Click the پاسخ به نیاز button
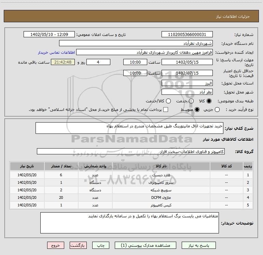The image size is (263, 255). pyautogui.click(x=198, y=245)
